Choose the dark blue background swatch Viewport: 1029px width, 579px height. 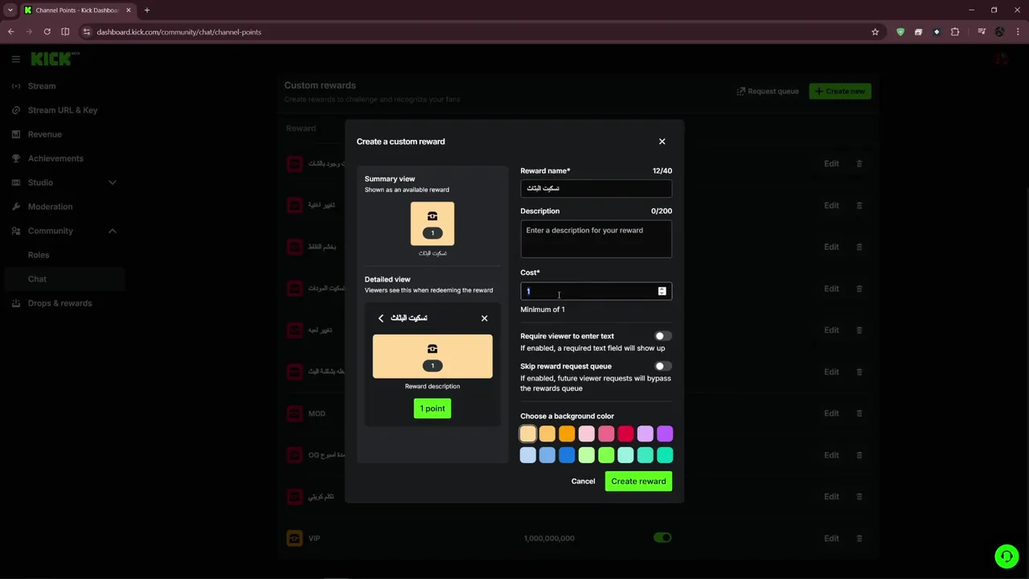click(x=567, y=455)
